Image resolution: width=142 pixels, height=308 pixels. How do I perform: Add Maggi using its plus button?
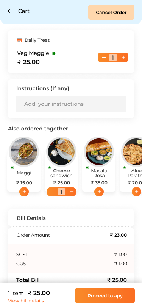click(x=24, y=192)
